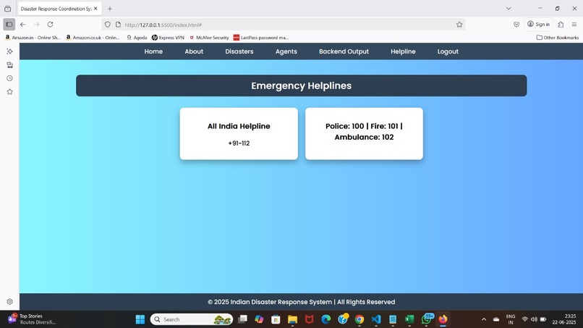Screen dimensions: 583x328
Task: Select the Disaster Response Coordination tab
Action: point(59,9)
